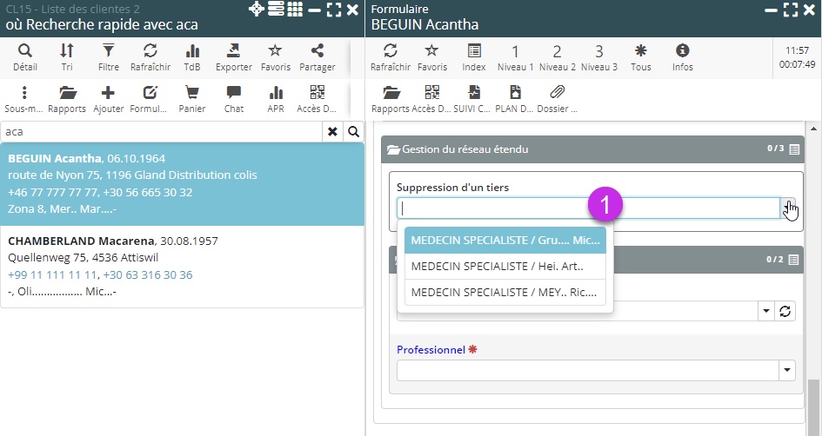Expand the Suppression d'un tiers dropdown
The width and height of the screenshot is (822, 436).
click(x=787, y=208)
